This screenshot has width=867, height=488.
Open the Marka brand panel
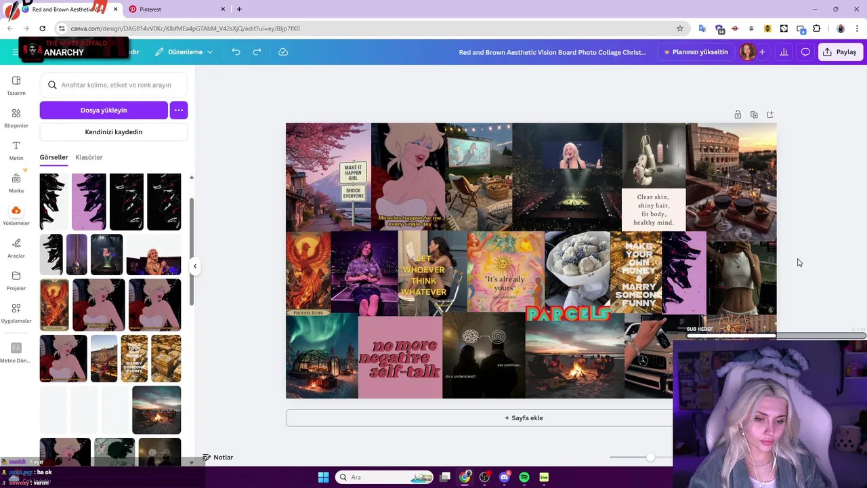(x=16, y=183)
